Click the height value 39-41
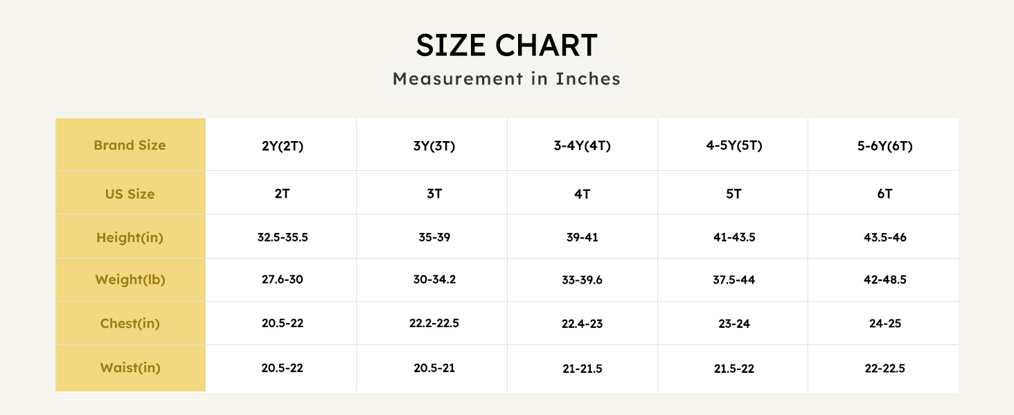This screenshot has height=415, width=1014. pos(582,237)
